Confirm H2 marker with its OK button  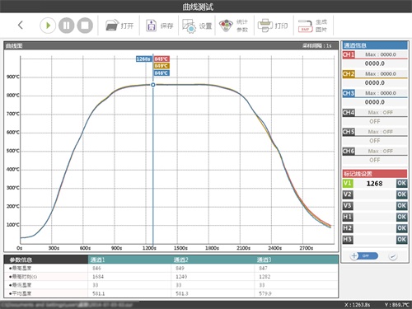coord(401,228)
